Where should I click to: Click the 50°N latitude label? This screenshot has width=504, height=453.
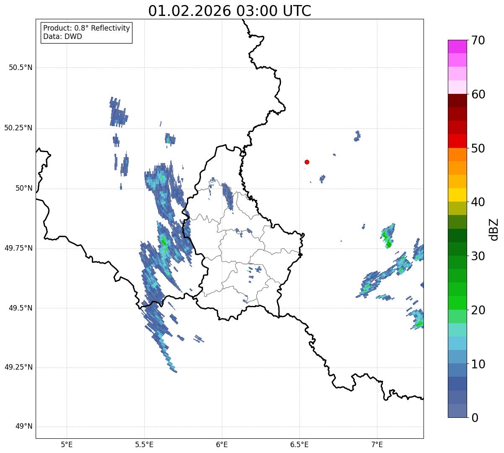[x=24, y=188]
